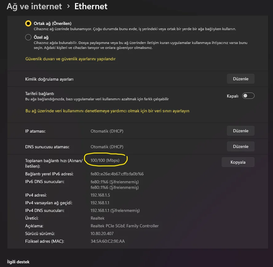
Task: Toggle the Tarifeli bağlantı switch
Action: [x=248, y=96]
